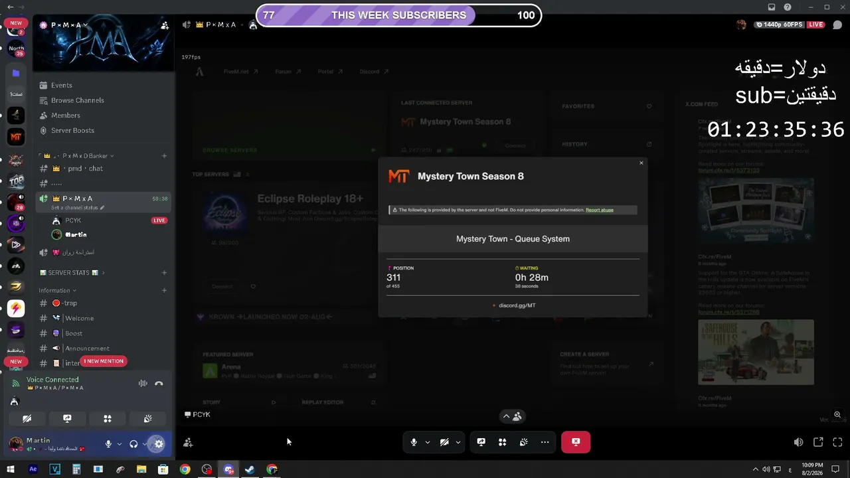Close the Mystery Town Season 8 dialog
Image resolution: width=850 pixels, height=478 pixels.
coord(641,163)
